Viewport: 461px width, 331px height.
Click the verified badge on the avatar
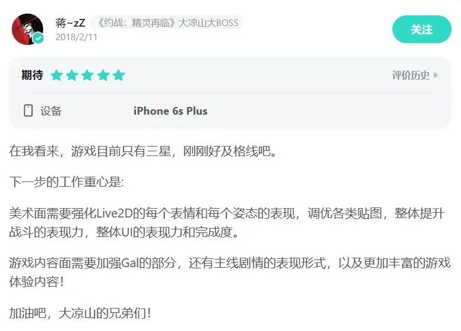38,38
